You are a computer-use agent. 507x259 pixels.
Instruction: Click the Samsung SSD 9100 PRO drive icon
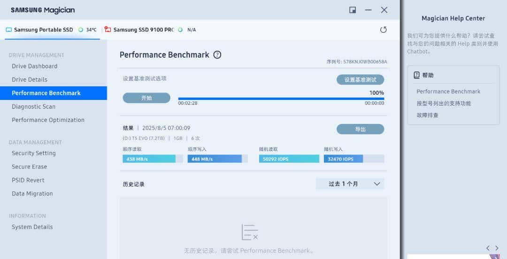108,30
